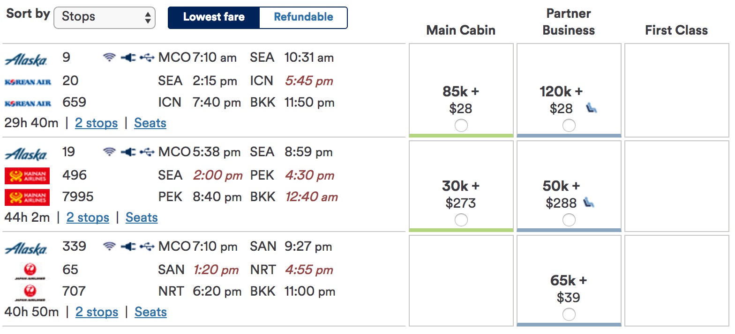Click Hainan Airlines logo for flight 496
Screen dimensions: 735x334
pos(27,175)
